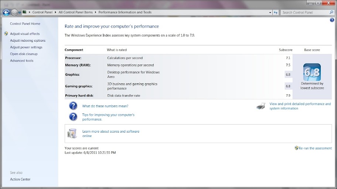Click the search magnifier icon
This screenshot has width=337, height=189.
(331, 13)
